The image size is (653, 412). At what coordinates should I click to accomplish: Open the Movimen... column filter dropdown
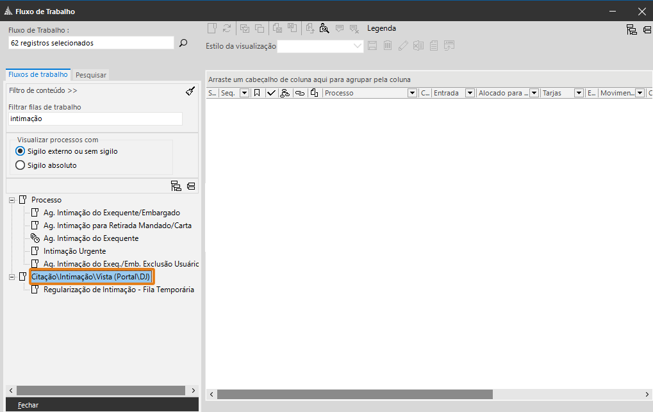[x=640, y=93]
